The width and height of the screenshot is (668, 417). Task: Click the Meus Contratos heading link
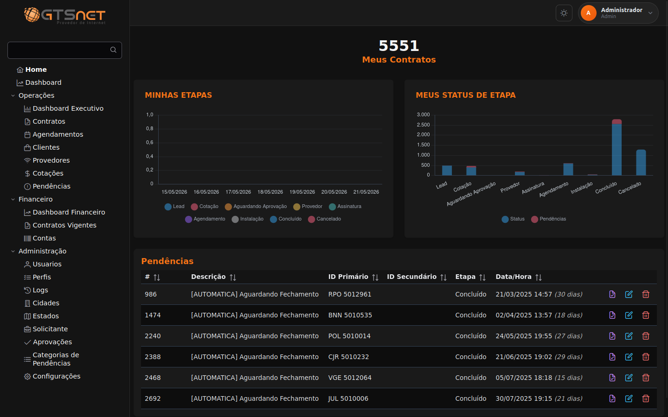(x=399, y=59)
